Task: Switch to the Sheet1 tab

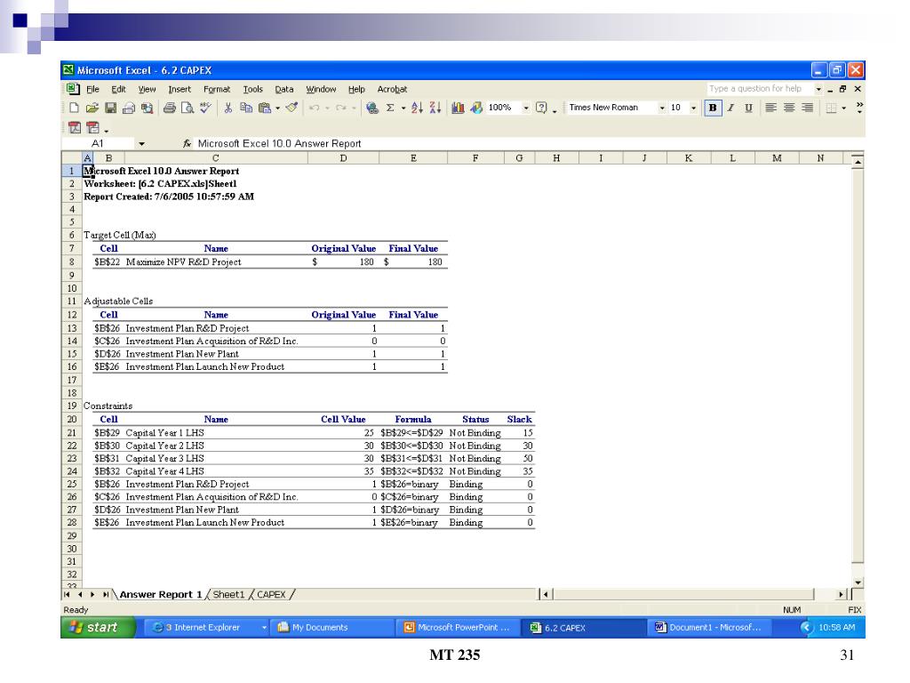Action: coord(228,595)
